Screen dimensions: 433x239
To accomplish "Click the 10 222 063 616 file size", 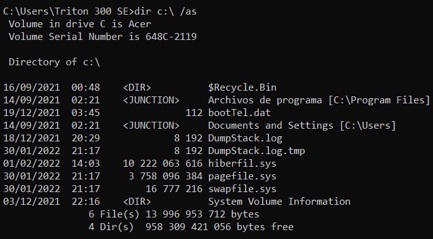I will pos(163,164).
